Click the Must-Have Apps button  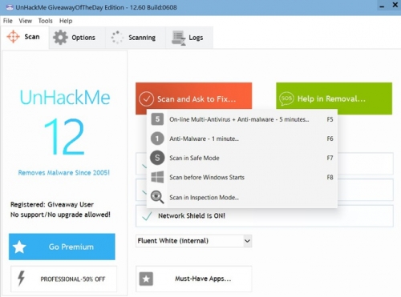[x=194, y=279]
